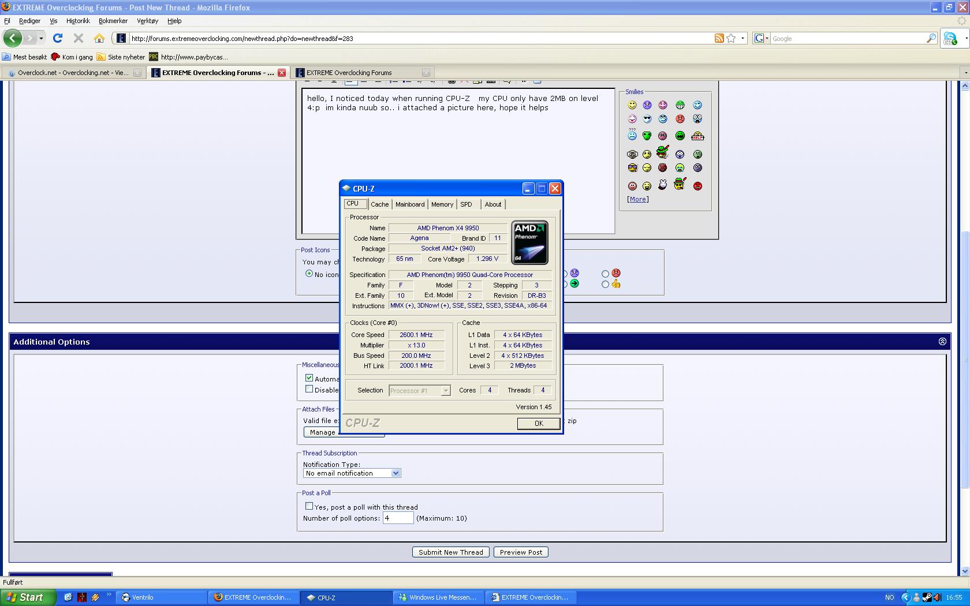The image size is (970, 606).
Task: Enable the poll checkbox for this thread
Action: [309, 506]
